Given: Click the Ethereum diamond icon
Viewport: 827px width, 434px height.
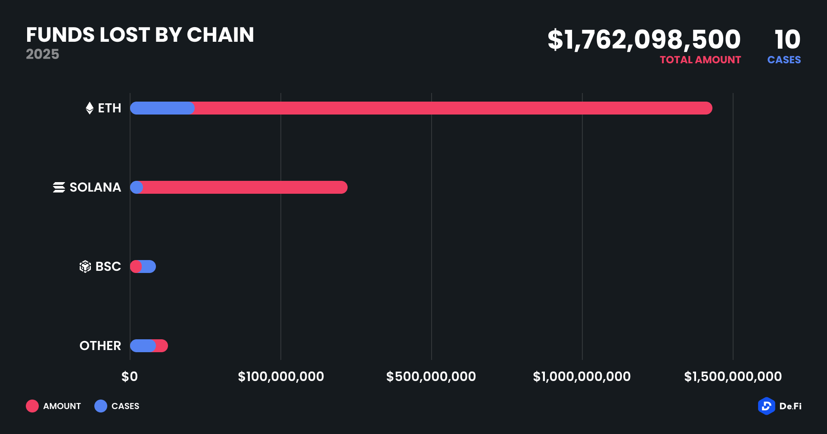Looking at the screenshot, I should [90, 108].
